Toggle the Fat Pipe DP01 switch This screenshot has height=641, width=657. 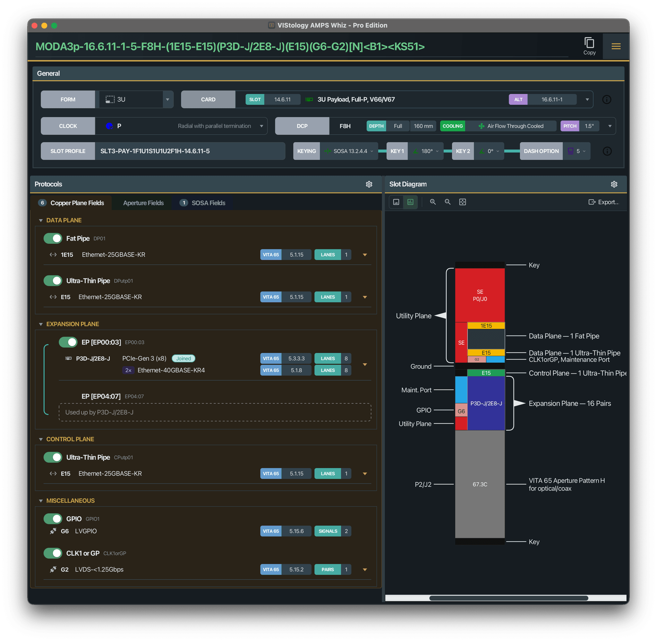(53, 238)
